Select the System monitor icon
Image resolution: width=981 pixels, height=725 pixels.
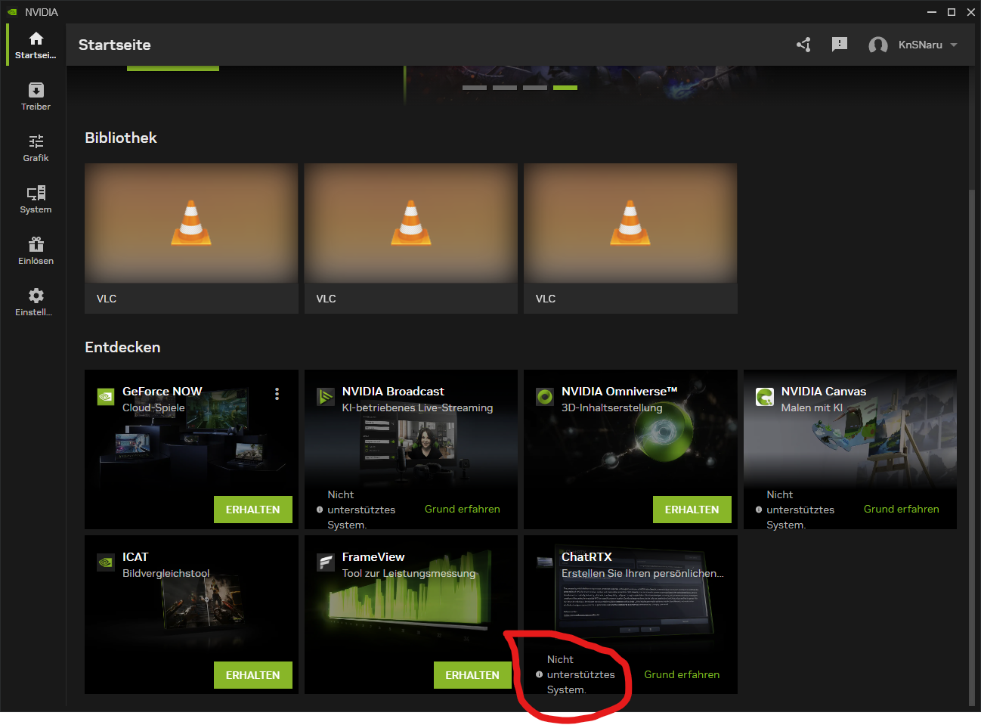[36, 193]
